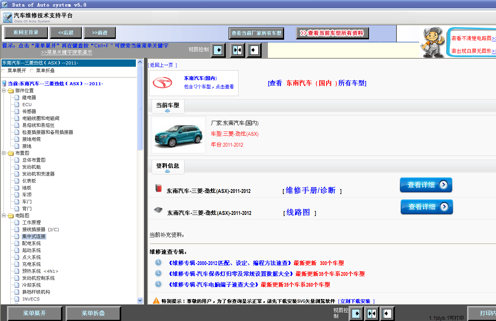Select 集中式连接 in the tree

34,237
